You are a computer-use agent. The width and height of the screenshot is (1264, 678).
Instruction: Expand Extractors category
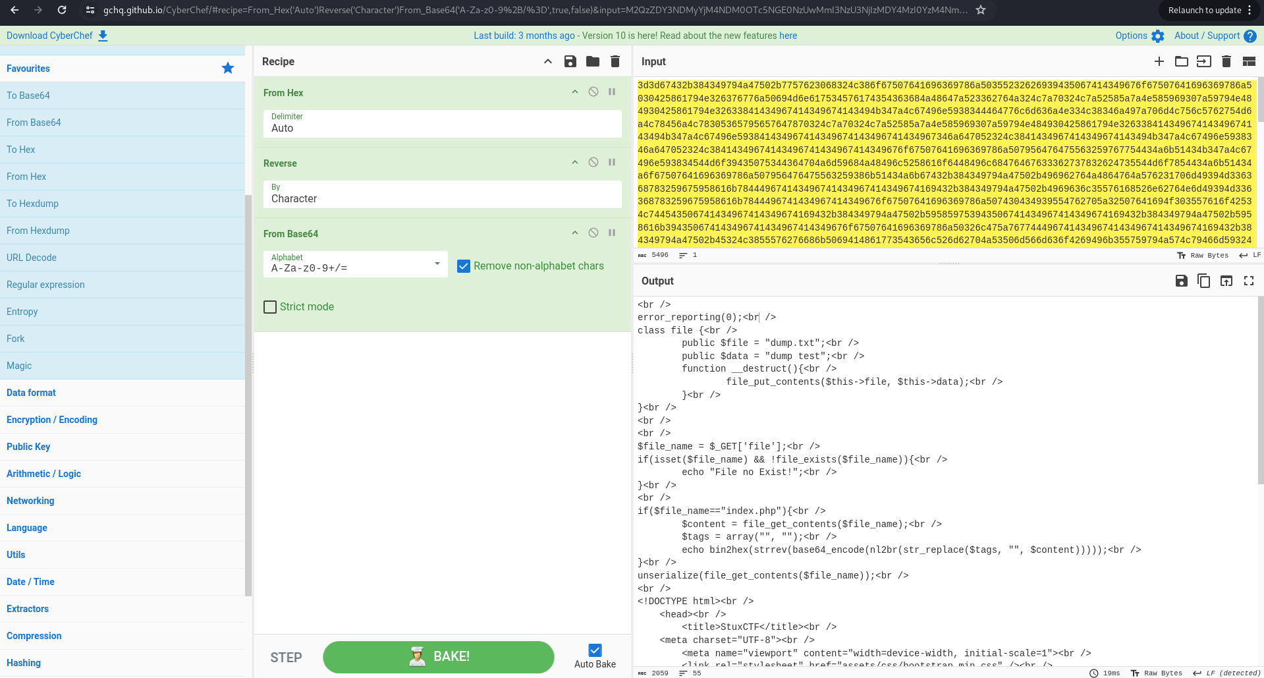122,609
